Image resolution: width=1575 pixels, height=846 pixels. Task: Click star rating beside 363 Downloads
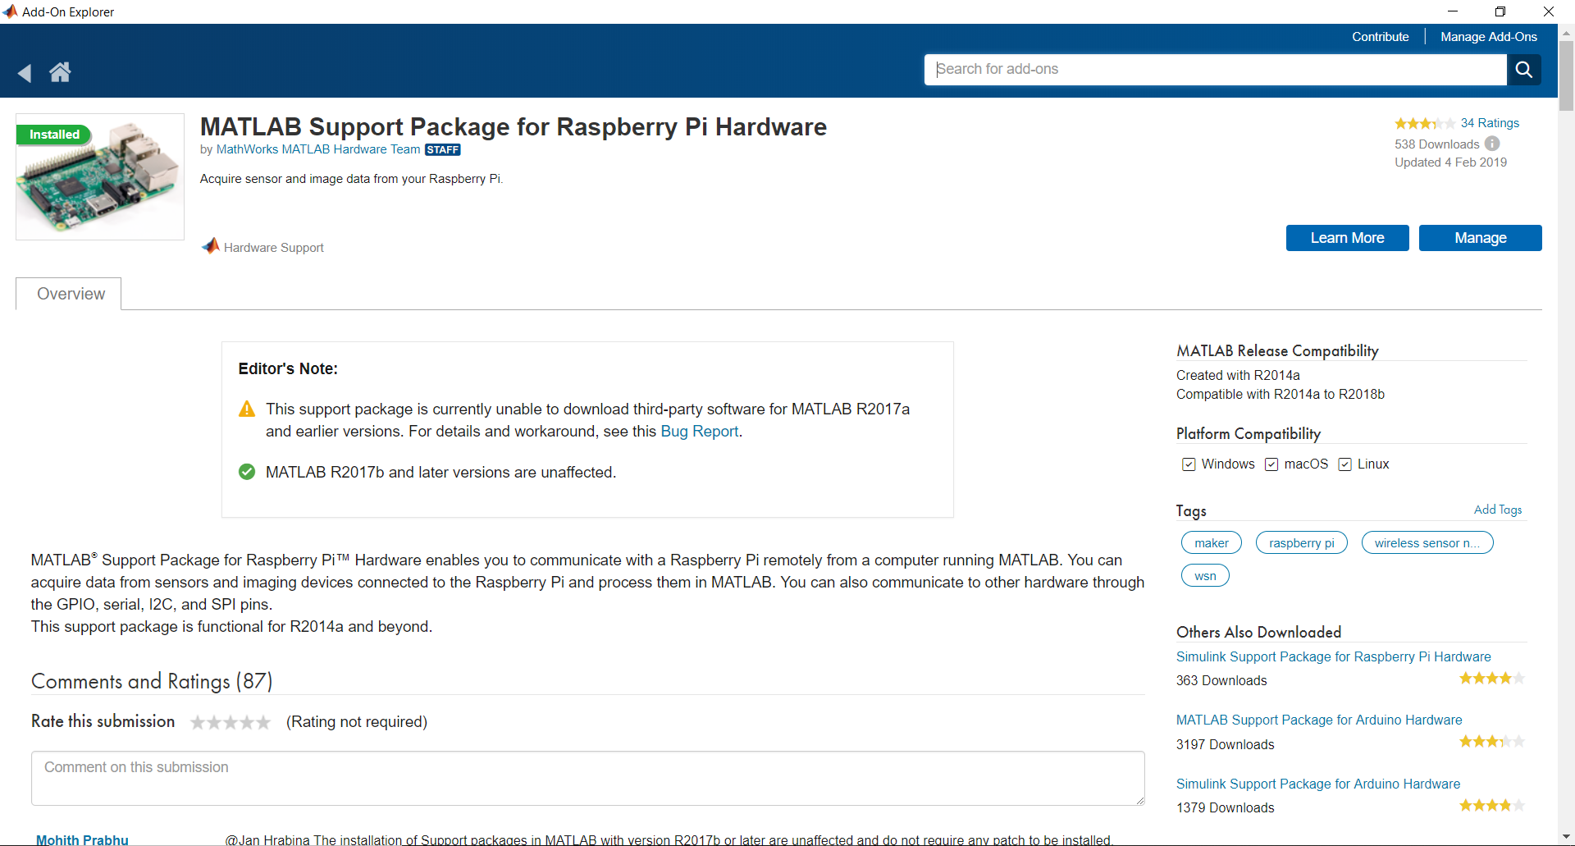click(x=1491, y=679)
